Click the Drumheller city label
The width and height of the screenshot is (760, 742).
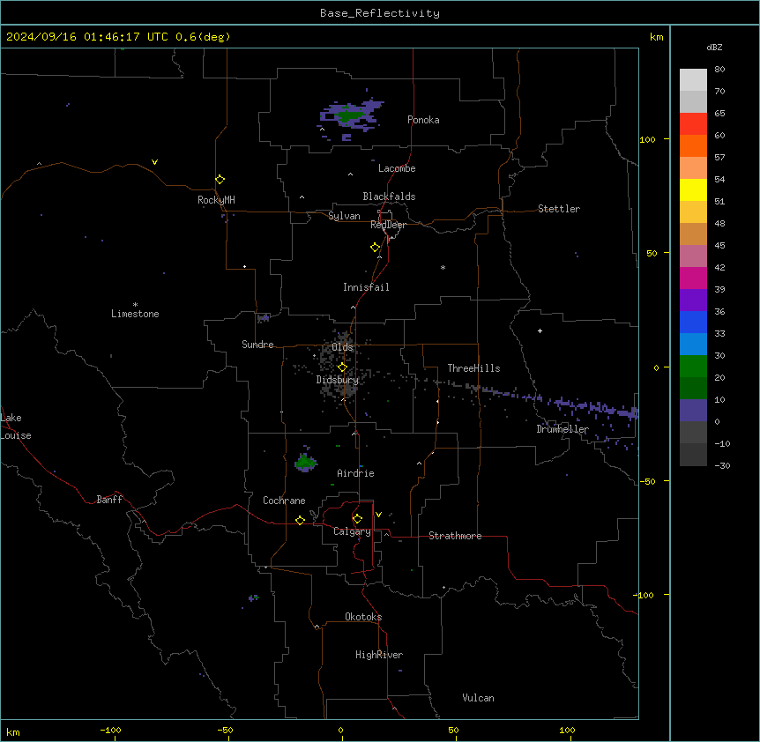click(x=563, y=429)
